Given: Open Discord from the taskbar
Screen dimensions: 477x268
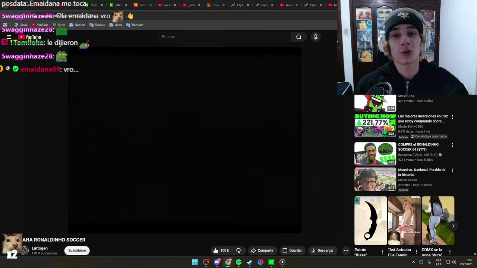Looking at the screenshot, I should pos(217,262).
